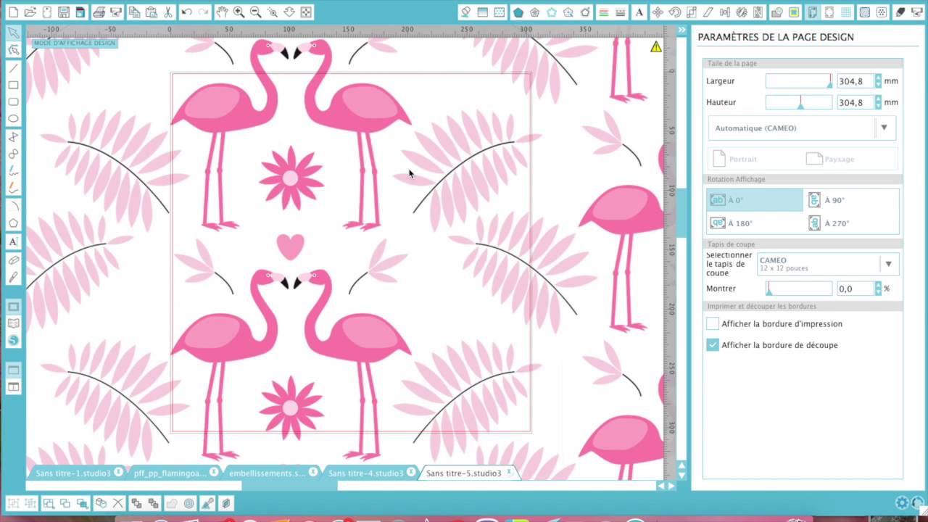
Task: Uncheck Afficher la bordure de découpe
Action: pos(713,345)
